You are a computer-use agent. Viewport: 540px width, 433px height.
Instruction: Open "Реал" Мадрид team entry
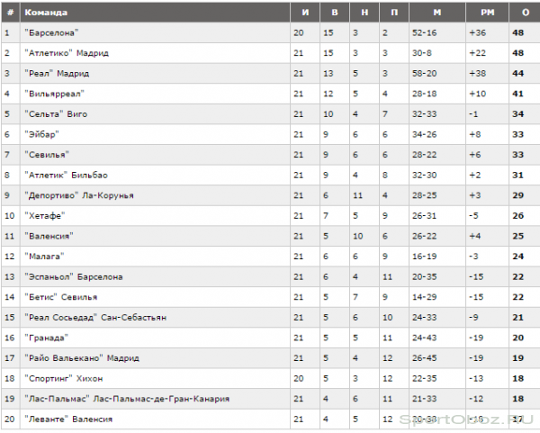click(x=57, y=74)
